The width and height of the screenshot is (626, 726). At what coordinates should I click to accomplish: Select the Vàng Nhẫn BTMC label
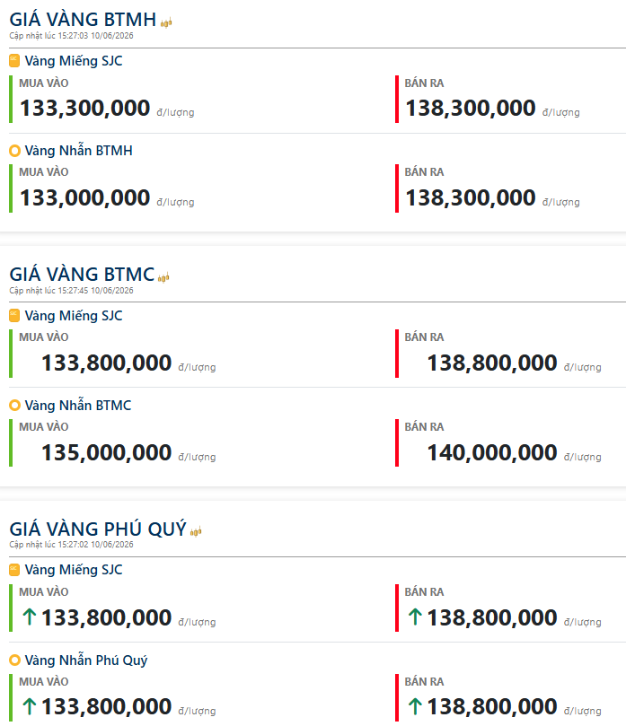[x=78, y=405]
